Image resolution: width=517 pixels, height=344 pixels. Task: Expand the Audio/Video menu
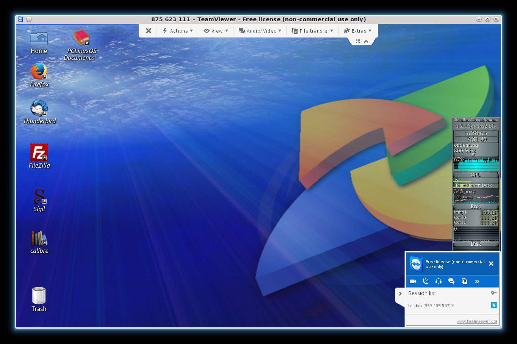click(x=260, y=31)
